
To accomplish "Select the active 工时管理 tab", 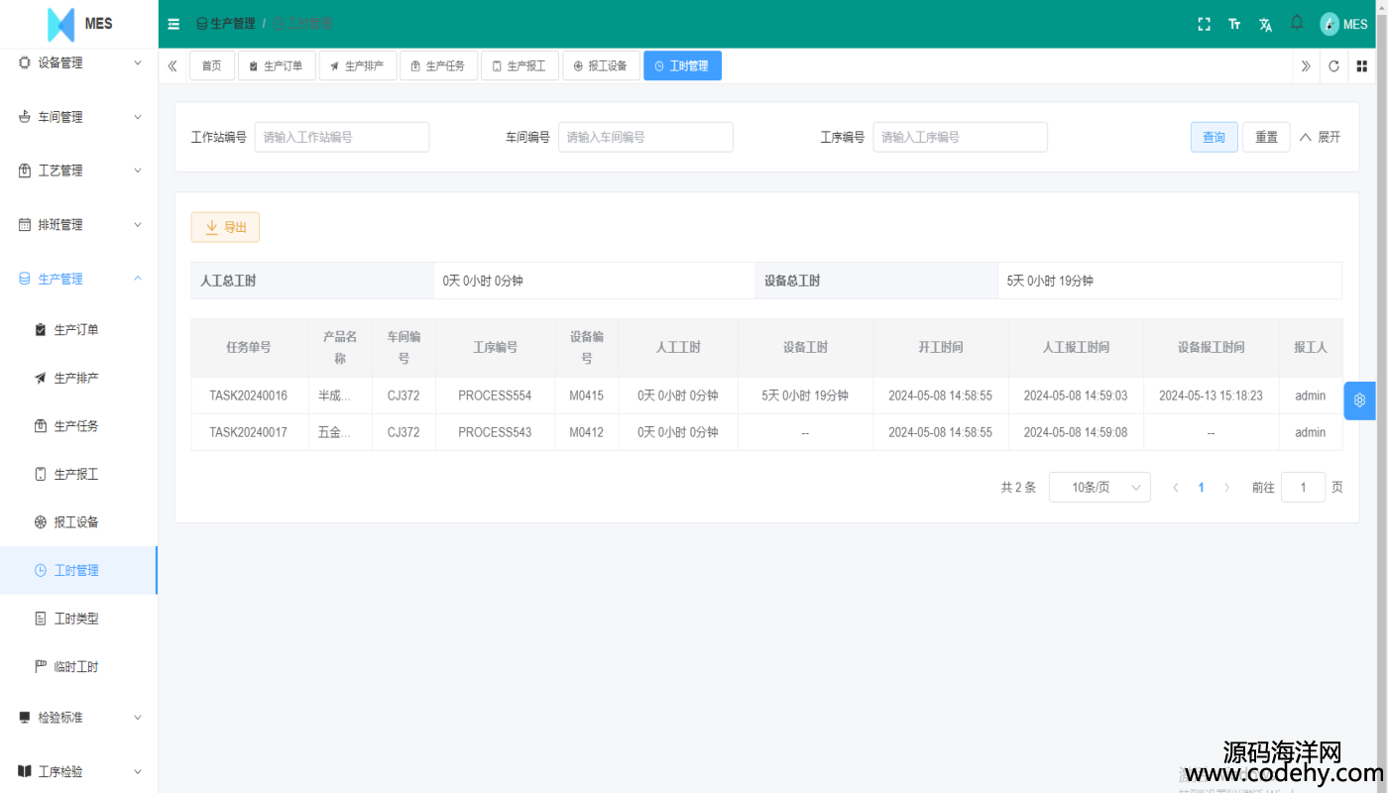I will pos(682,66).
